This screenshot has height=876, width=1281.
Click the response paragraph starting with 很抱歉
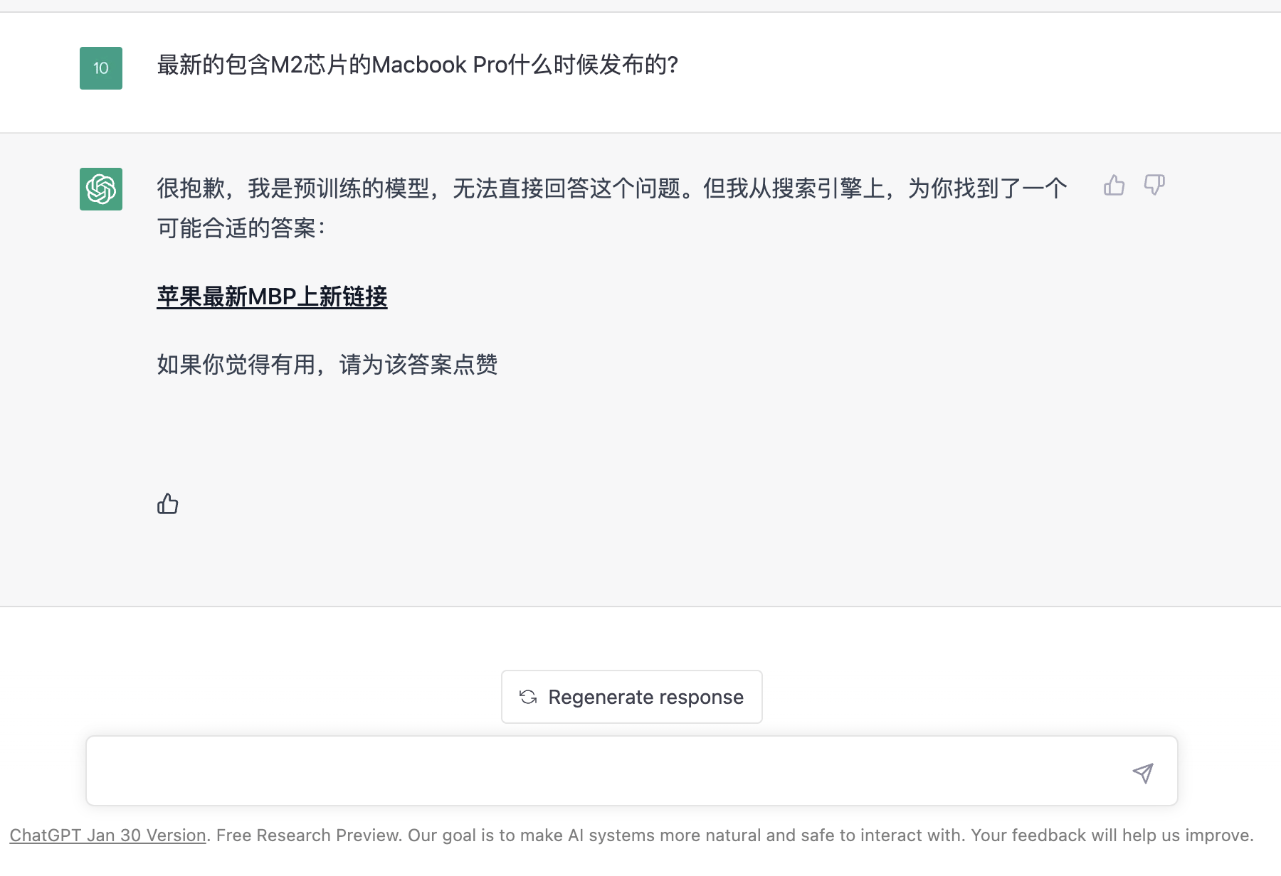click(x=612, y=208)
